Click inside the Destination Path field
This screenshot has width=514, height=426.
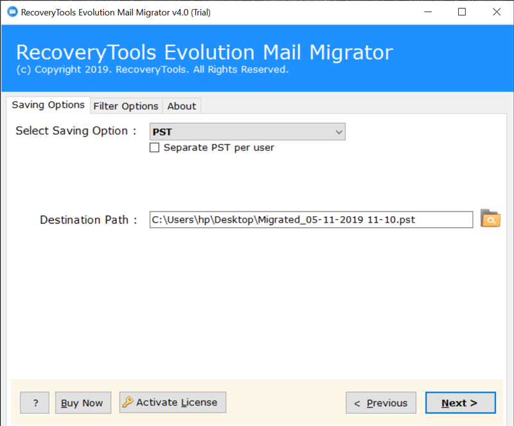[x=311, y=219]
